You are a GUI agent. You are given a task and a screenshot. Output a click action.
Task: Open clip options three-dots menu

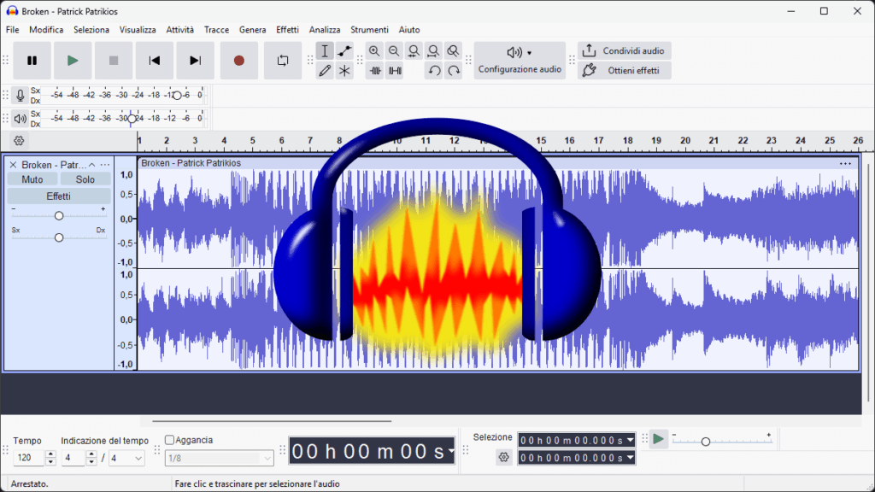coord(845,163)
